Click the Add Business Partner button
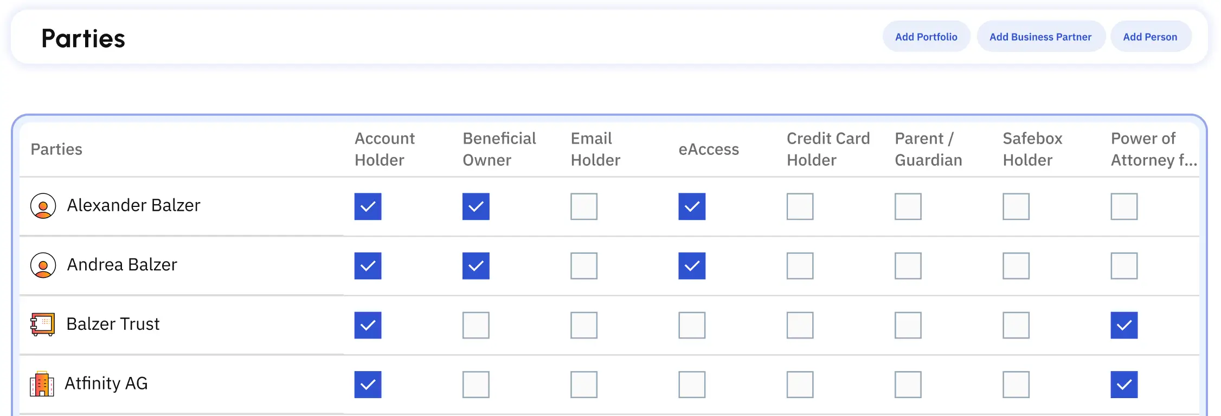1221x416 pixels. (x=1041, y=36)
